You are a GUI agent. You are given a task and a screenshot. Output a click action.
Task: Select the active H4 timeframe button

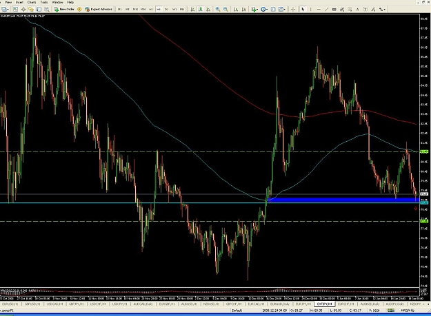(x=159, y=10)
